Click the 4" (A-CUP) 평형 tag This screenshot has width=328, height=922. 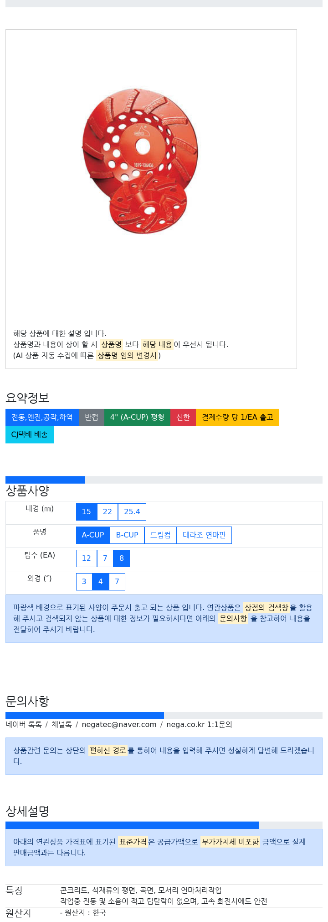137,417
